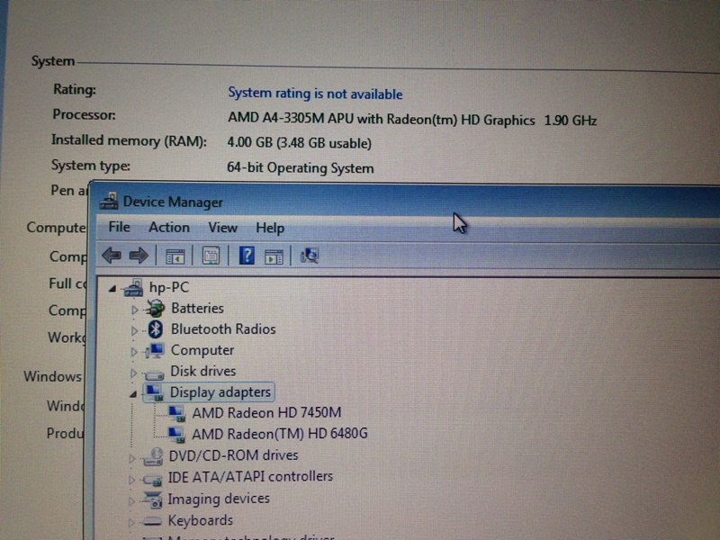Viewport: 720px width, 540px height.
Task: Click the System rating is not available link
Action: point(316,93)
